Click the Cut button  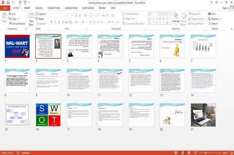[12, 14]
